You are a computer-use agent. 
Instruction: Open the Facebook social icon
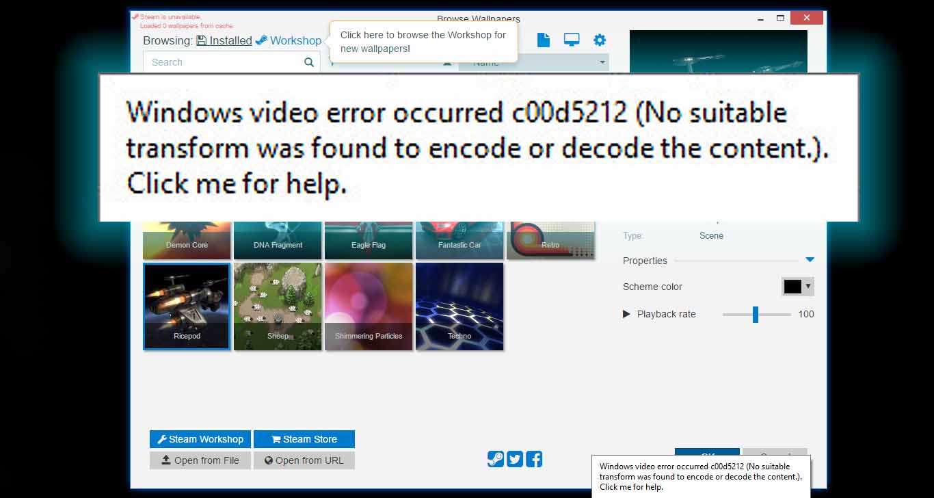(534, 459)
